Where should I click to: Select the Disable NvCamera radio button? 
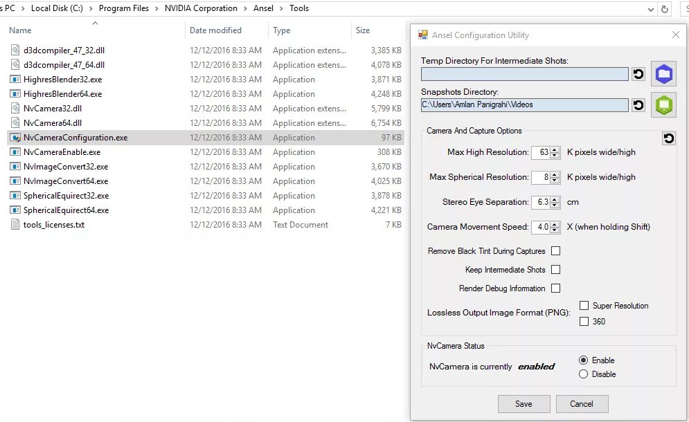coord(584,374)
